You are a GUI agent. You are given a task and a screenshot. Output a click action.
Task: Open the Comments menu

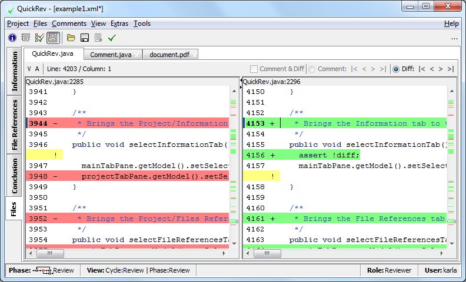pos(69,23)
